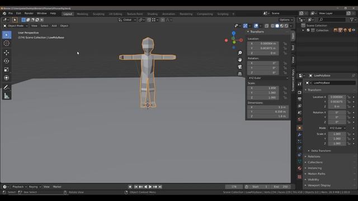Click the Blender logo menu icon
The image size is (358, 201).
tap(4, 13)
